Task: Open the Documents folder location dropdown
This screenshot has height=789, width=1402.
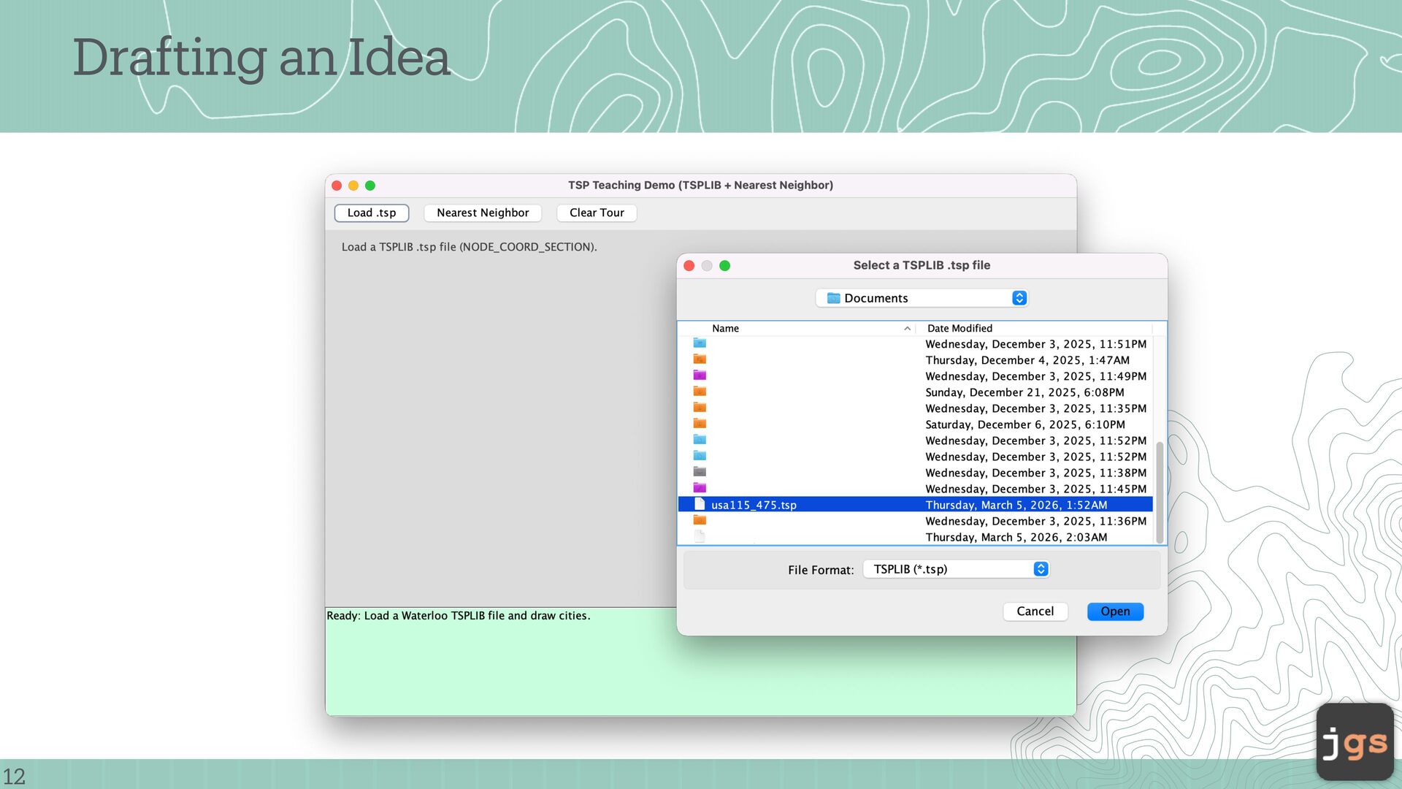Action: click(x=922, y=298)
